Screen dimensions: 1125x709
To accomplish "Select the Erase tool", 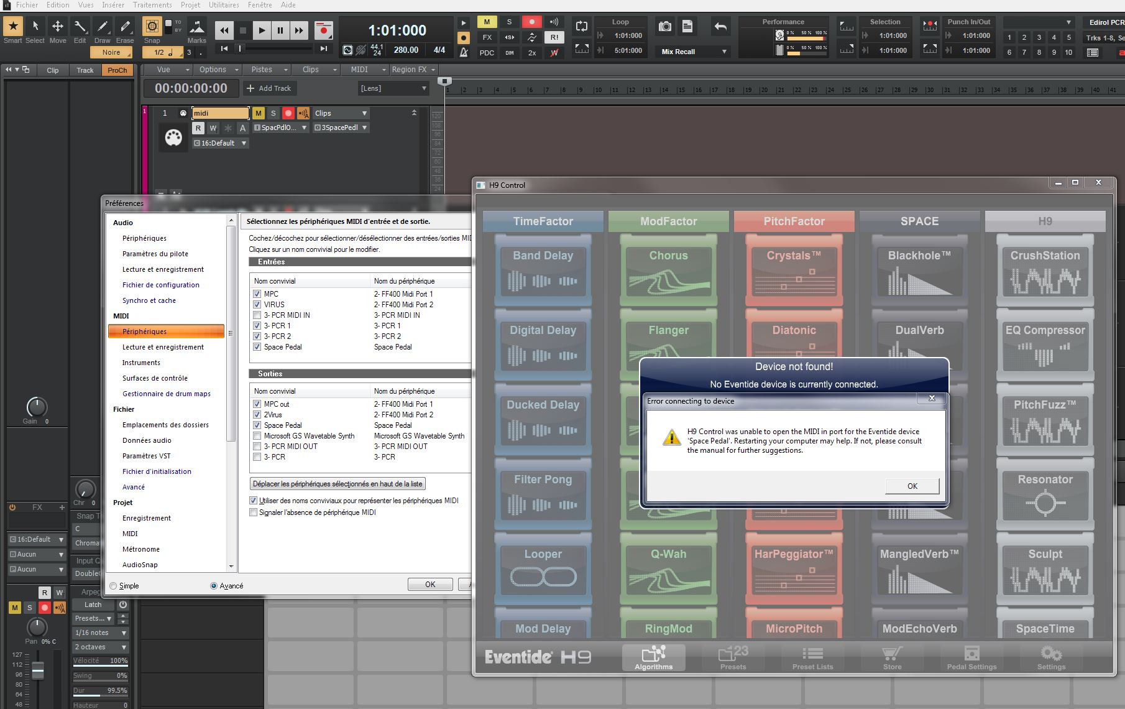I will click(125, 27).
